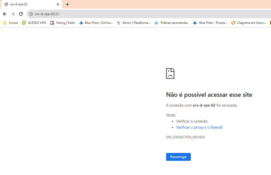Open a new tab with plus button
Screen dimensions: 271x175
tap(67, 4)
